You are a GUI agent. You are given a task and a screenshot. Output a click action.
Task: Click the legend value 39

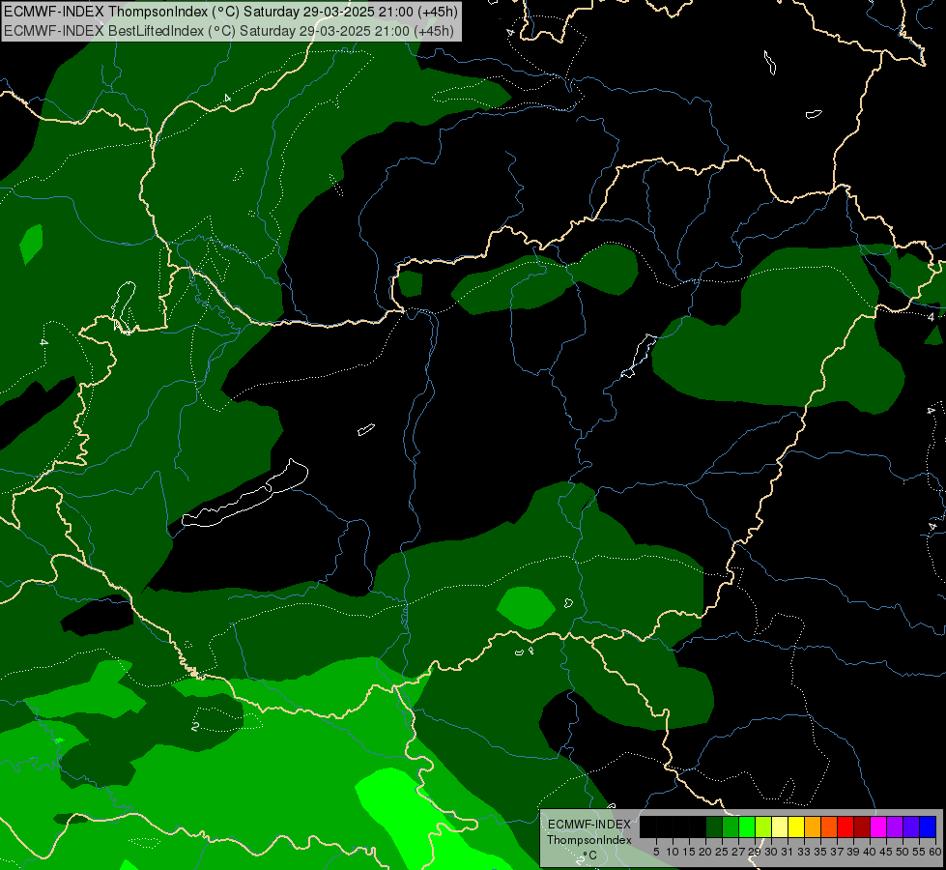tap(853, 852)
